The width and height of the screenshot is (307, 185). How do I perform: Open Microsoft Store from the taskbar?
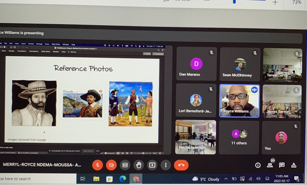click(109, 179)
